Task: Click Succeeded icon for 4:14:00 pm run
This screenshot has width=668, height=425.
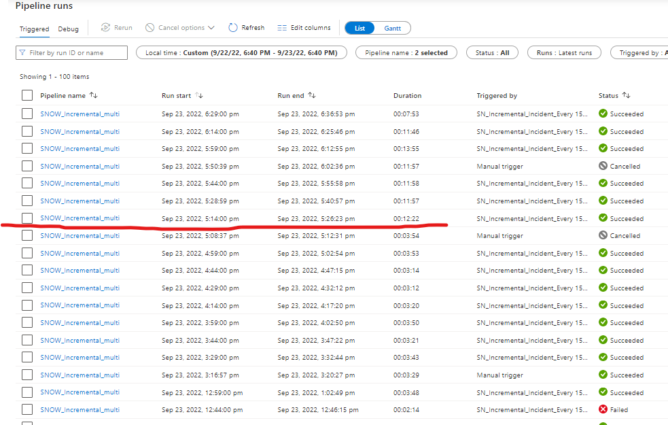Action: pos(603,305)
